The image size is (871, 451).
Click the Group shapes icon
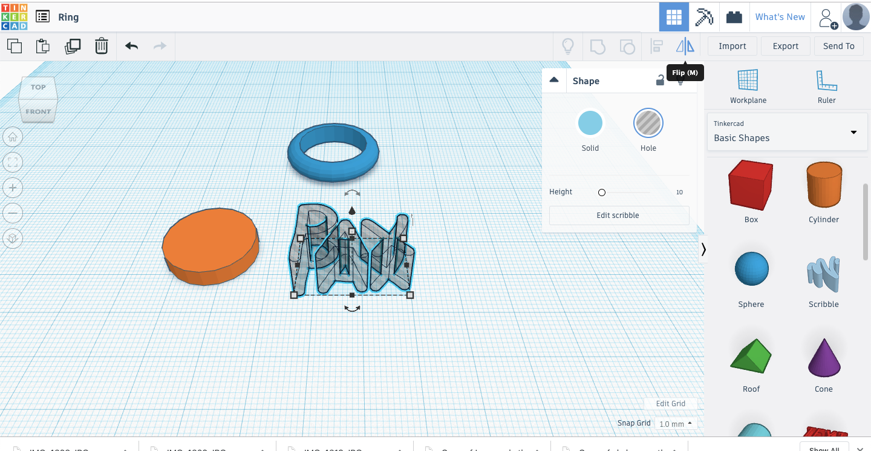click(598, 46)
